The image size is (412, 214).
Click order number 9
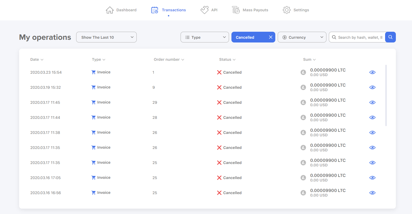click(x=154, y=87)
